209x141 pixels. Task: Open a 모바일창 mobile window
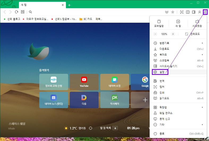159,23
